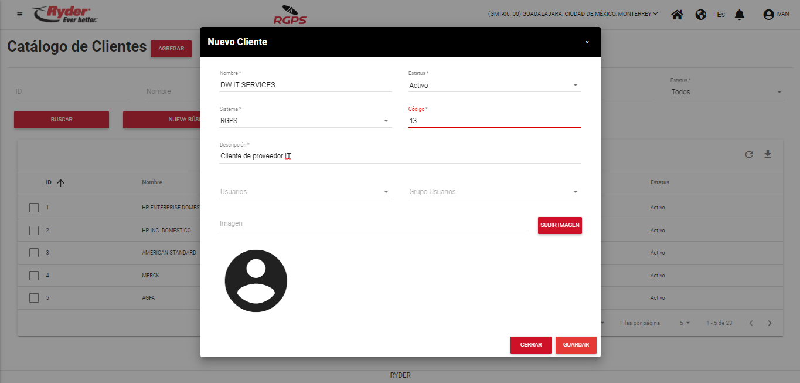Download the clients table data

[768, 155]
